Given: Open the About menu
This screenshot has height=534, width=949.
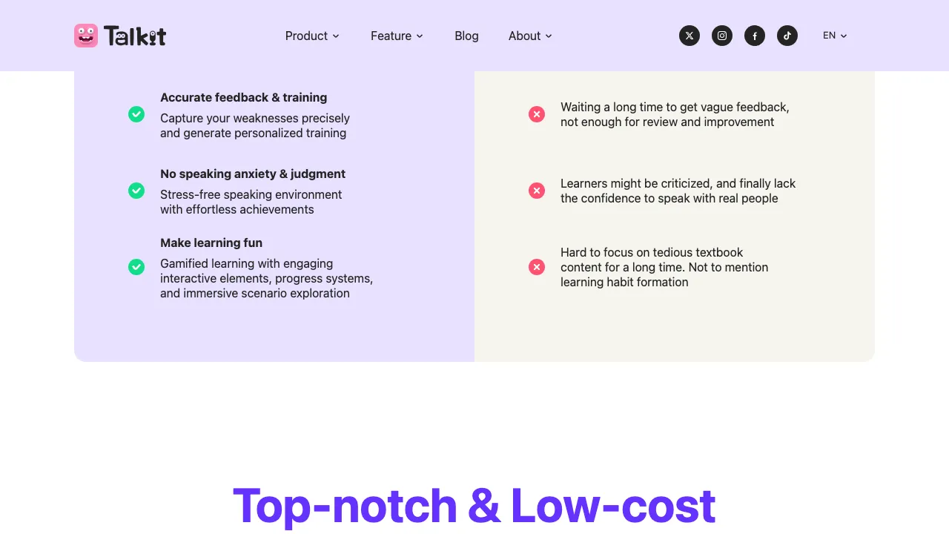Looking at the screenshot, I should click(530, 36).
